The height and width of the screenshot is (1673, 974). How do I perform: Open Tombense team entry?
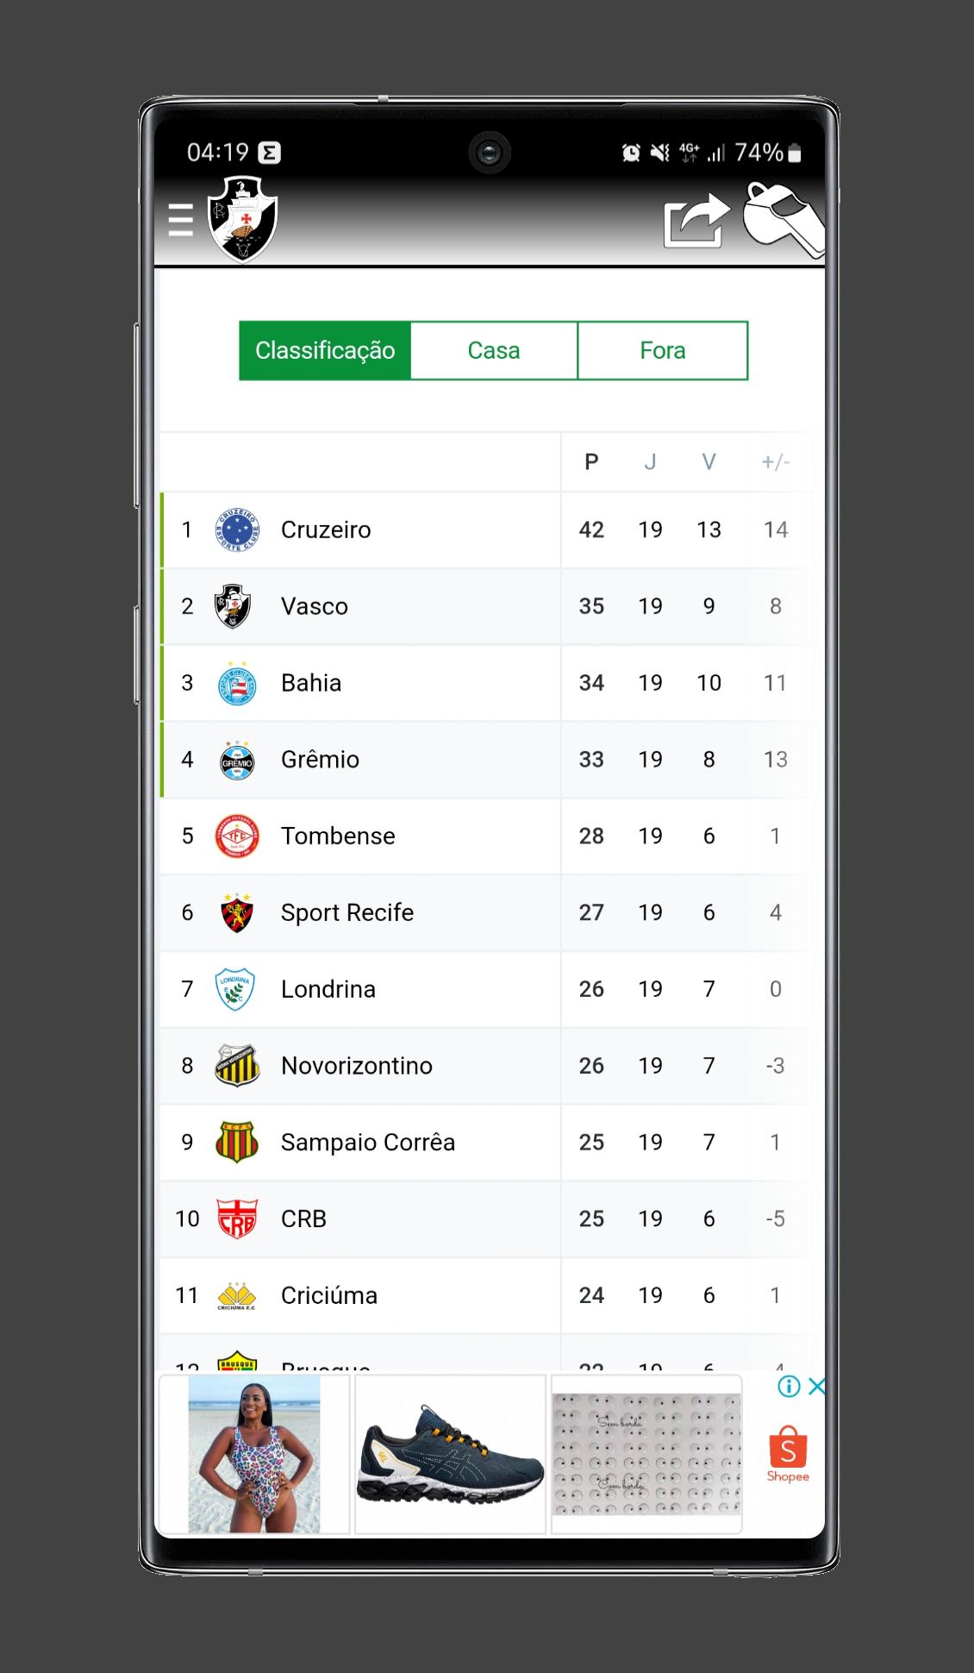point(487,836)
